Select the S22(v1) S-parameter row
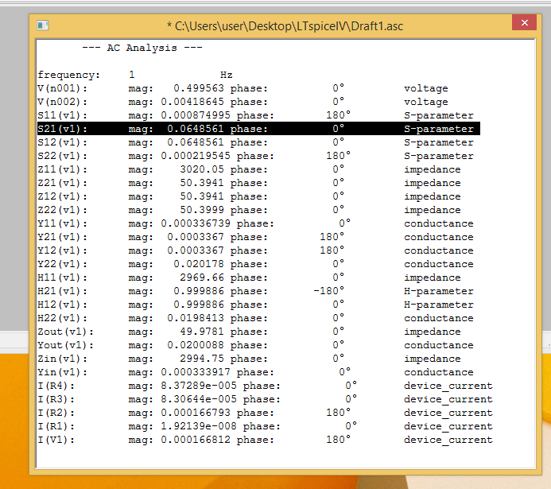 255,156
